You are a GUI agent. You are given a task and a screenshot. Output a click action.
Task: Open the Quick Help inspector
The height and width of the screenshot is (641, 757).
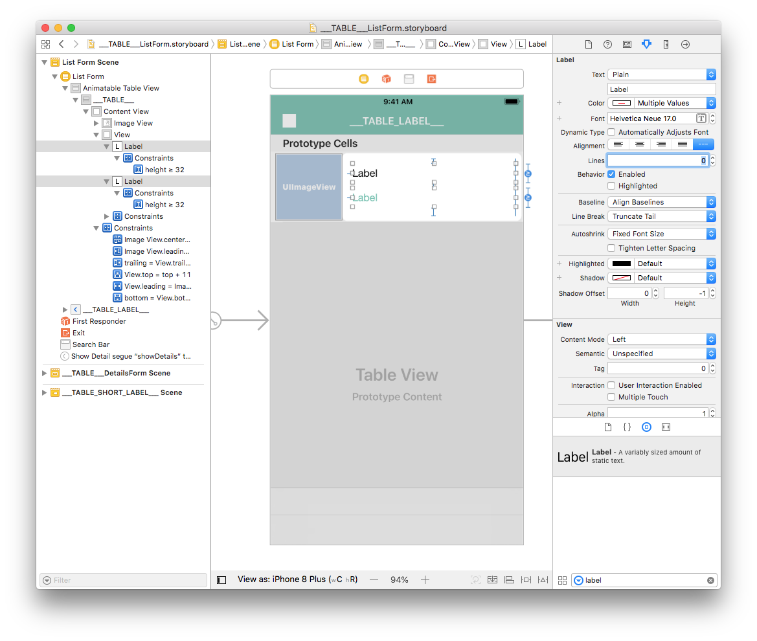(x=608, y=45)
